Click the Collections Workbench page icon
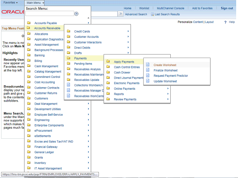This screenshot has width=238, height=178. [68, 85]
